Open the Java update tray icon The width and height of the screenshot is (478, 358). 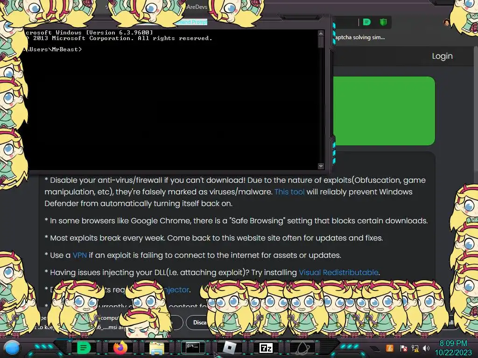tap(389, 348)
